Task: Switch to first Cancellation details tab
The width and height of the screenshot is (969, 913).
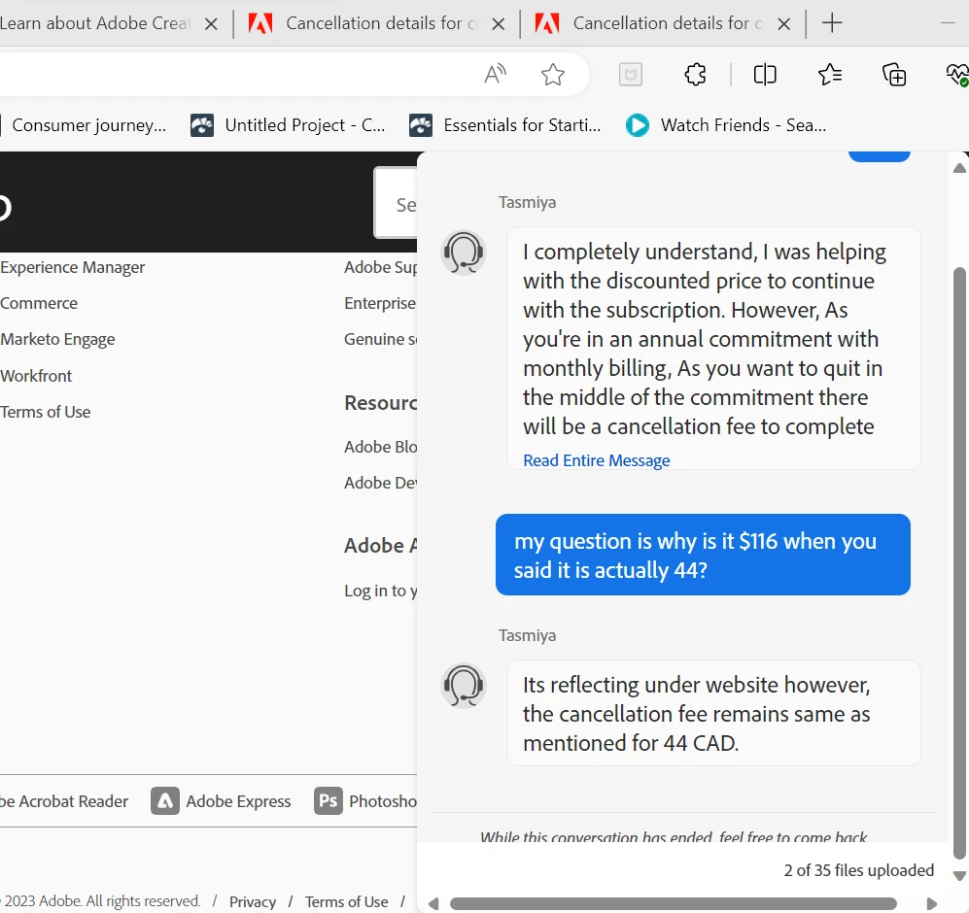Action: [381, 23]
